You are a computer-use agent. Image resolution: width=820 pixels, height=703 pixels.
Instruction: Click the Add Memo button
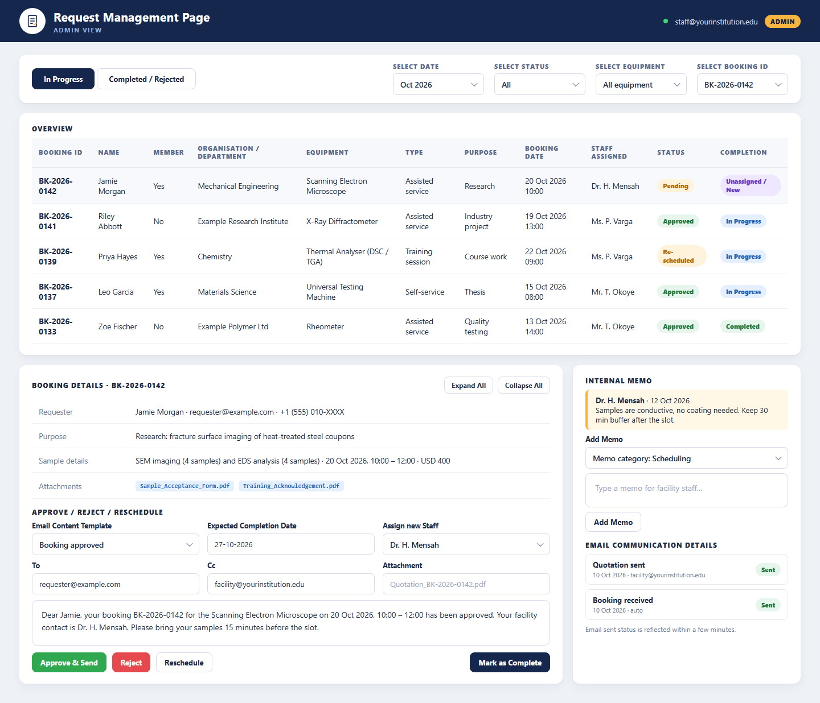point(613,522)
